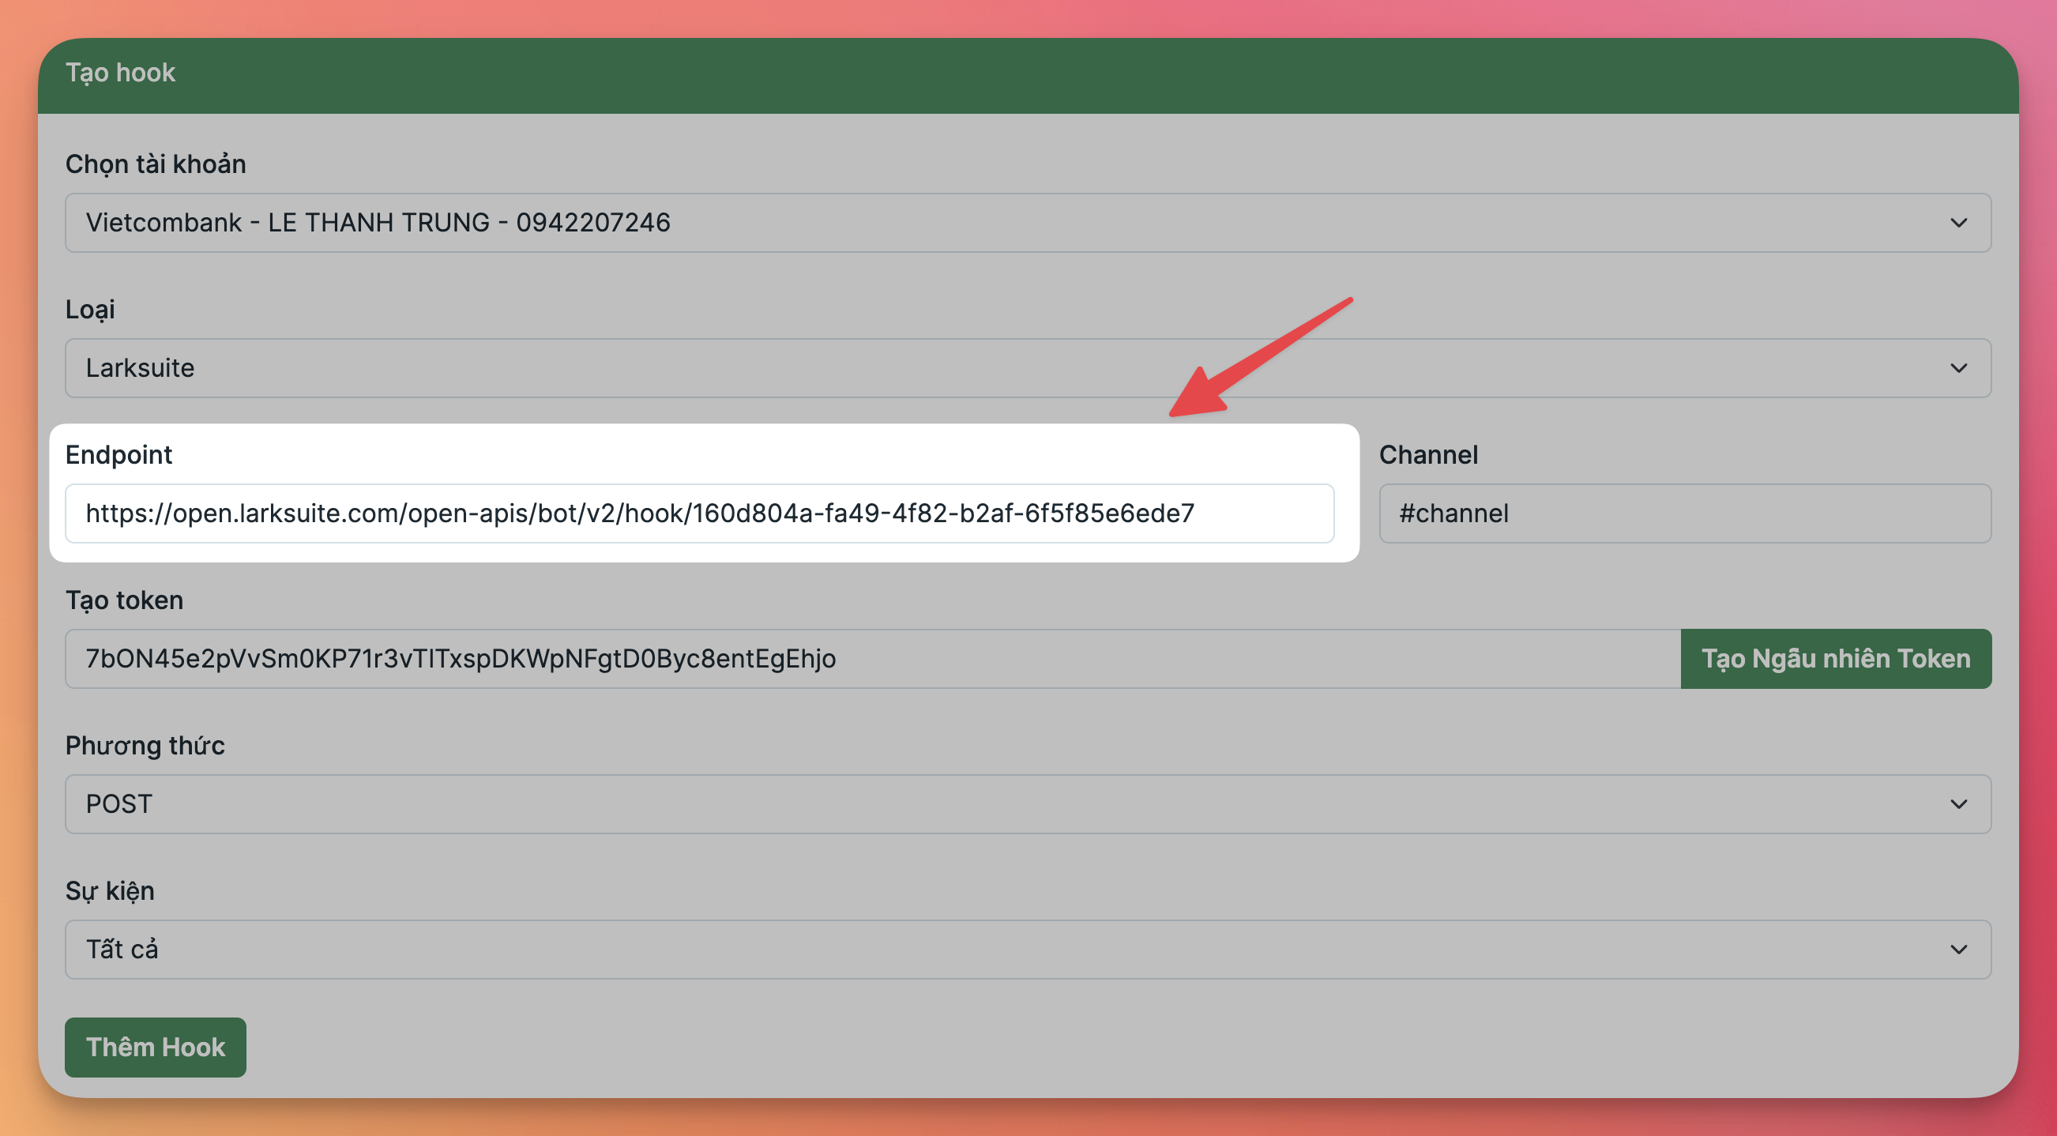Click the Phương thức label
Image resolution: width=2057 pixels, height=1136 pixels.
pos(145,746)
